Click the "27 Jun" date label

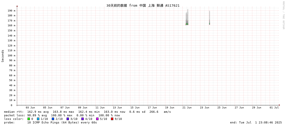click(x=239, y=108)
